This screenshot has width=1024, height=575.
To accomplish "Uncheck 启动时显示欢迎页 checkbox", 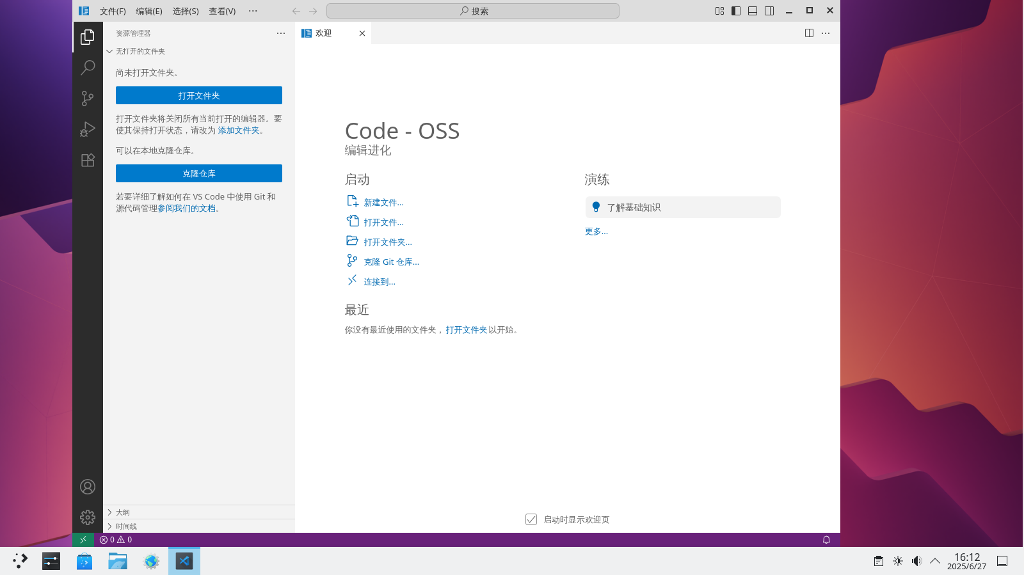I will [531, 519].
